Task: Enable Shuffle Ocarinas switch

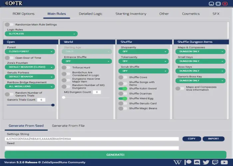Action: click(123, 94)
